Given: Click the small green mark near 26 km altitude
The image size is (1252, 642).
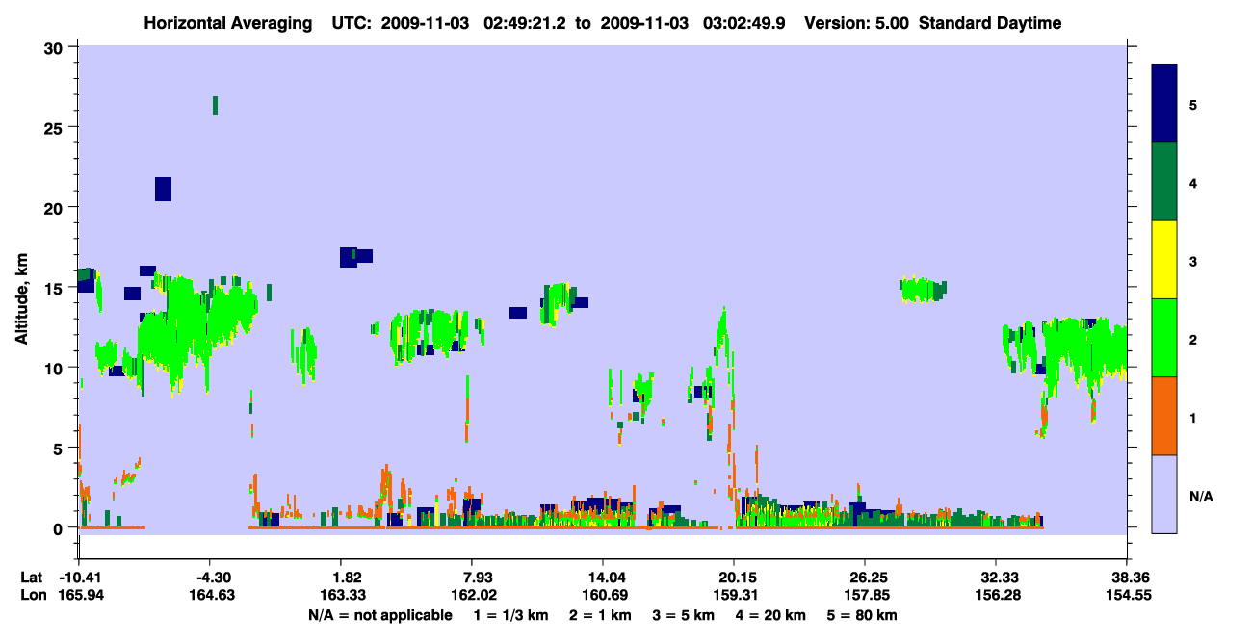Looking at the screenshot, I should click(x=215, y=105).
